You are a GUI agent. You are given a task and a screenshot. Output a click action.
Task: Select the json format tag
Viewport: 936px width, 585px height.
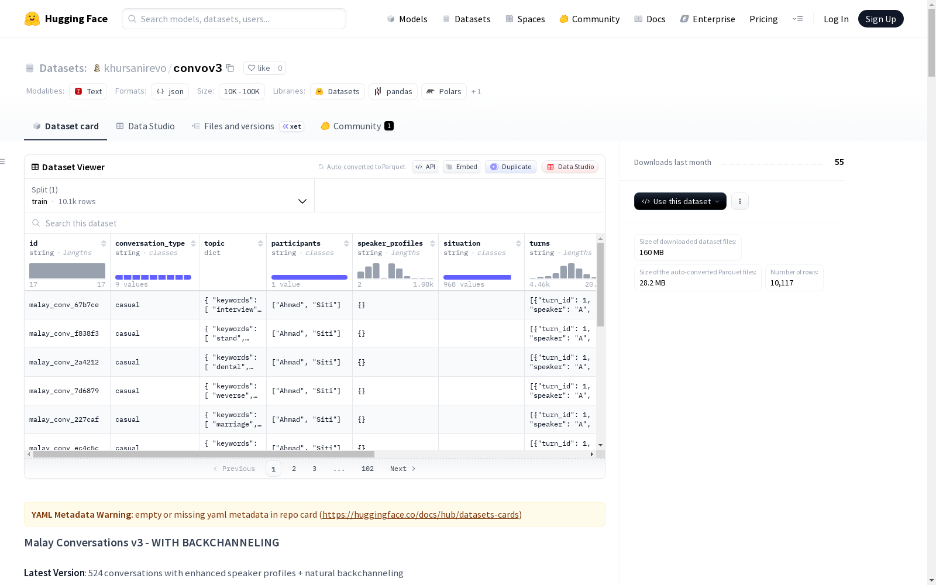tap(170, 91)
